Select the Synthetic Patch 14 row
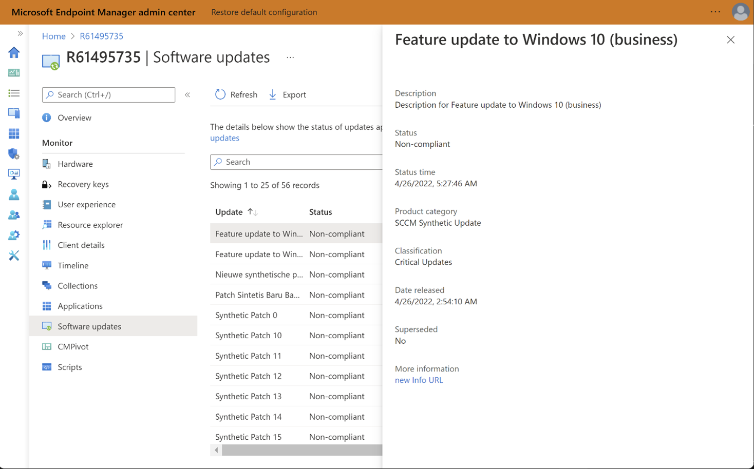The width and height of the screenshot is (754, 469). 296,417
